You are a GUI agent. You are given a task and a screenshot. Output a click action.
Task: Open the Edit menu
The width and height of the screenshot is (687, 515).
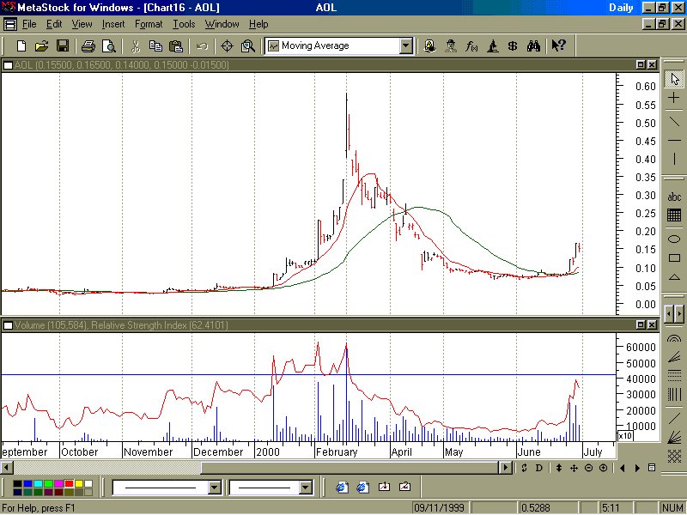[x=54, y=24]
